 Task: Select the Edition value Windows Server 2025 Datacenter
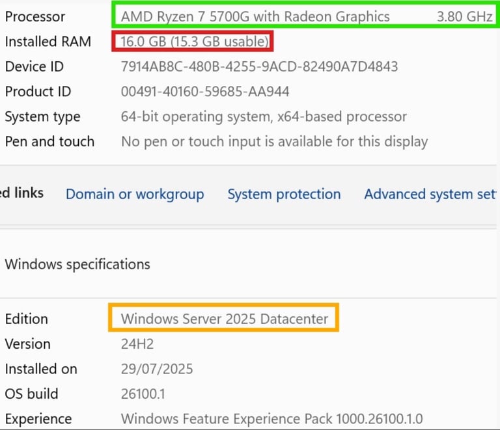pos(225,319)
